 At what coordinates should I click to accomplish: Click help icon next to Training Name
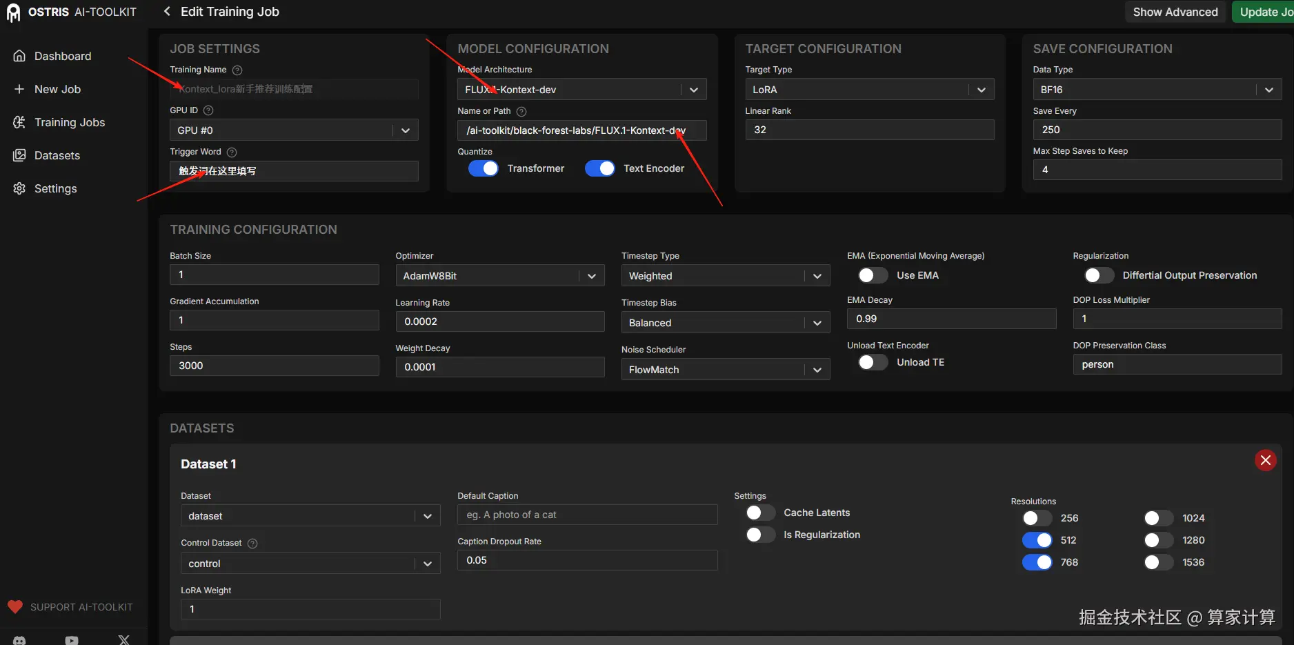click(x=237, y=70)
